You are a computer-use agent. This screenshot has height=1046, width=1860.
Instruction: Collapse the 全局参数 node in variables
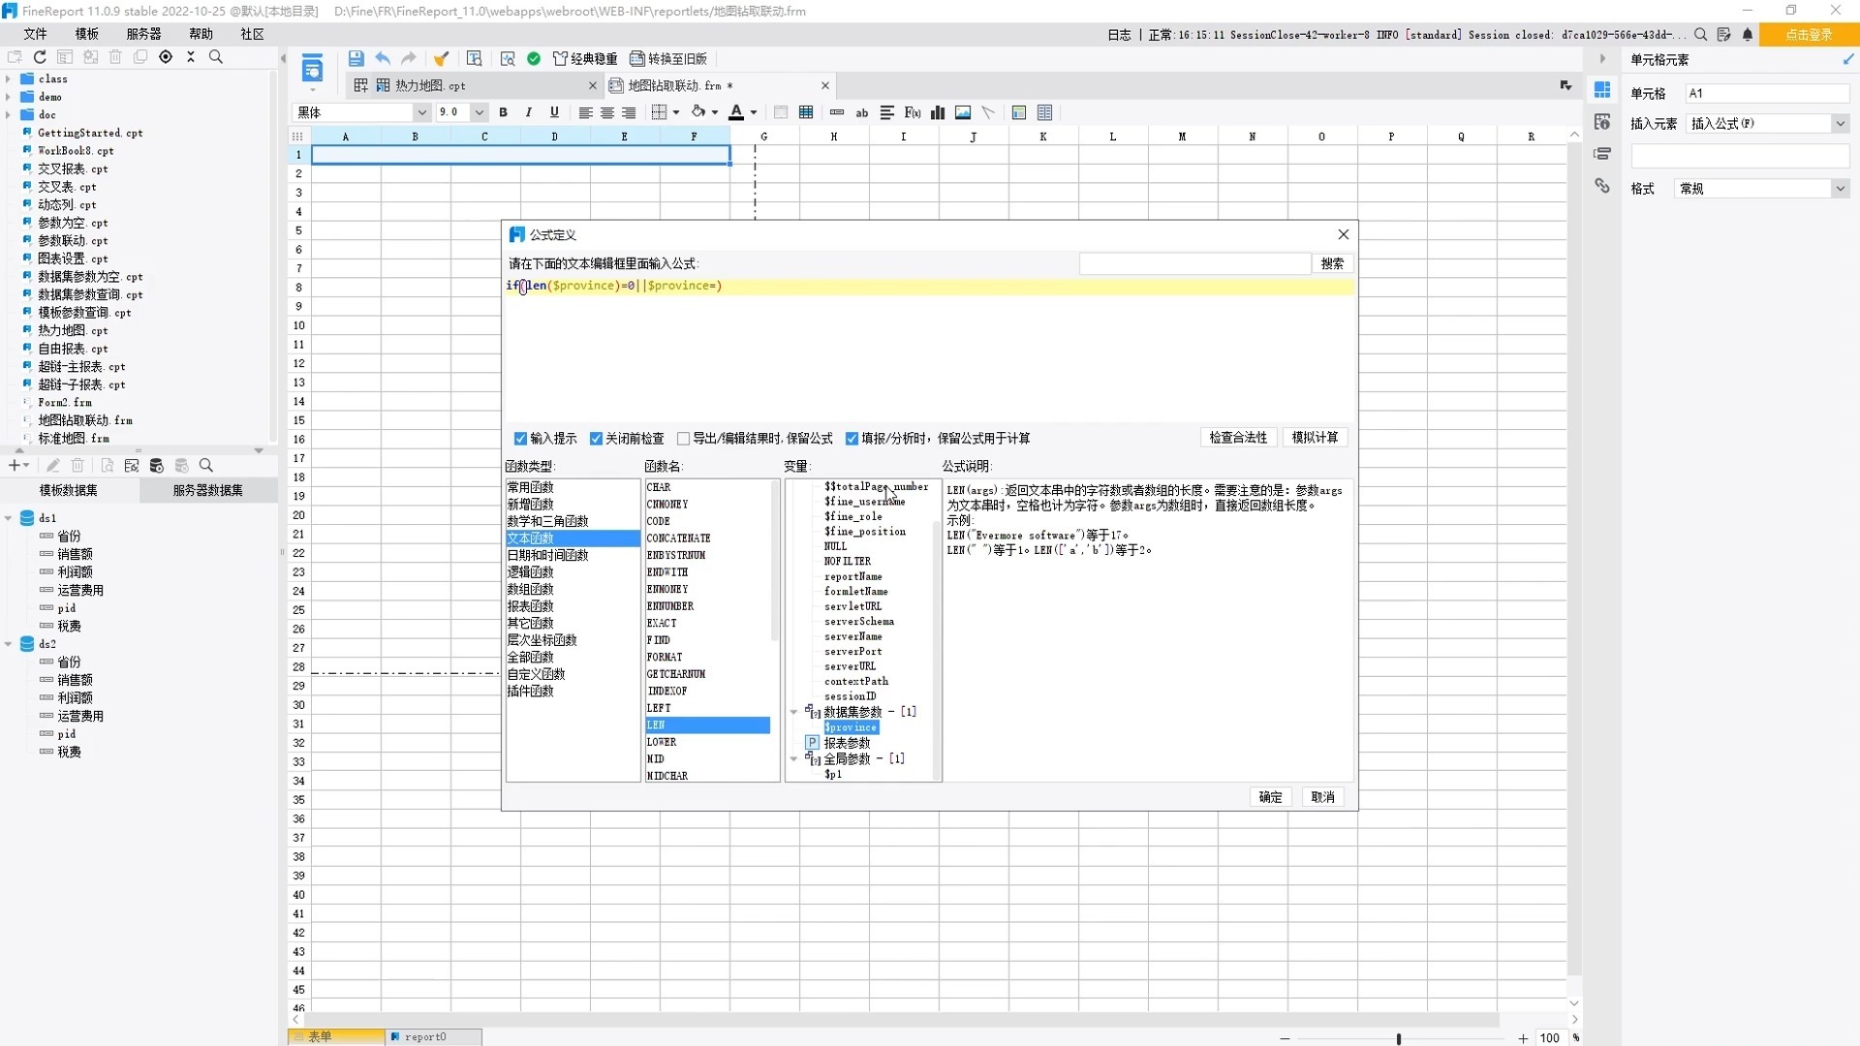794,759
